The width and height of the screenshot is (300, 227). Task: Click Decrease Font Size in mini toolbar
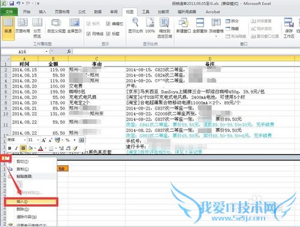tap(50, 140)
